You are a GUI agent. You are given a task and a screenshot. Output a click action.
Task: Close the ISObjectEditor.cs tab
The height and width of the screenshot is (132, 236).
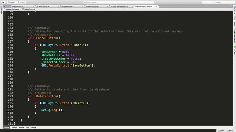coord(34,6)
